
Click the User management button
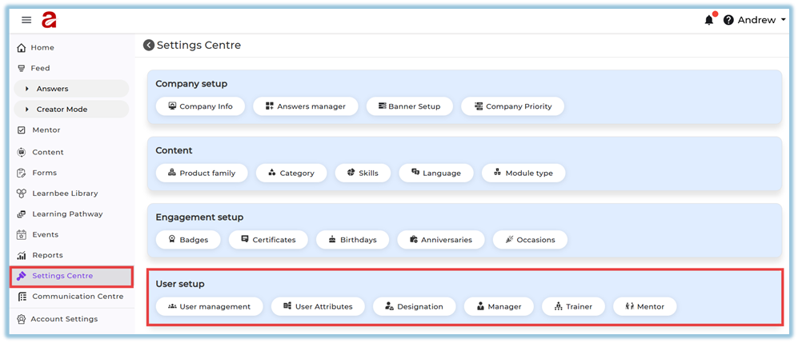tap(209, 306)
